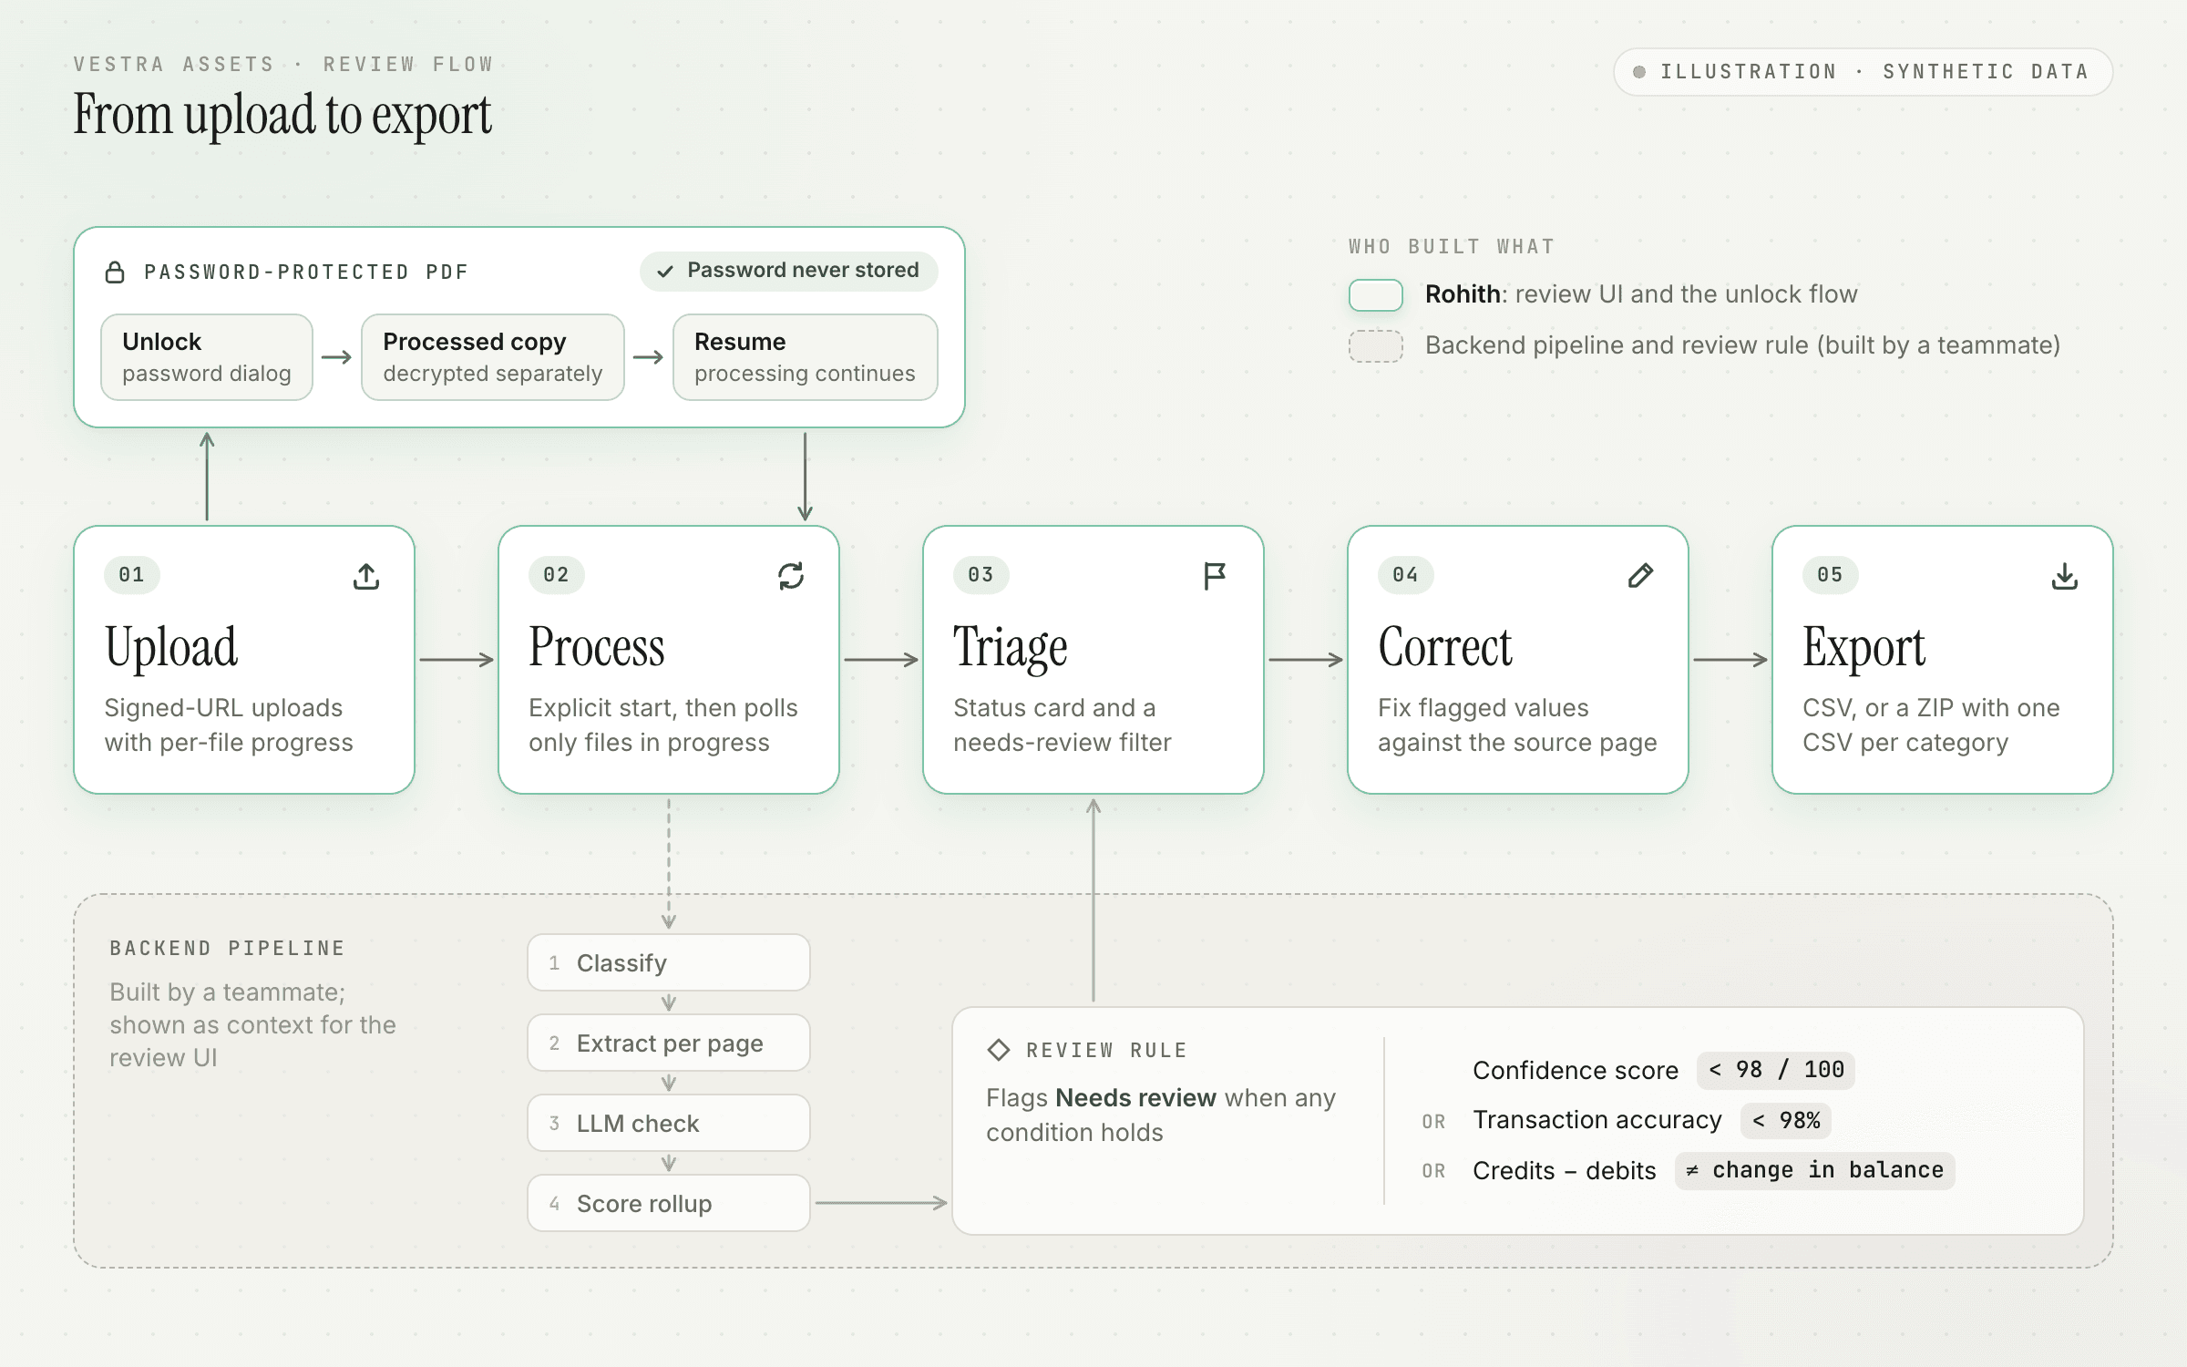Image resolution: width=2187 pixels, height=1367 pixels.
Task: Click the download icon in Export card
Action: tap(2065, 576)
